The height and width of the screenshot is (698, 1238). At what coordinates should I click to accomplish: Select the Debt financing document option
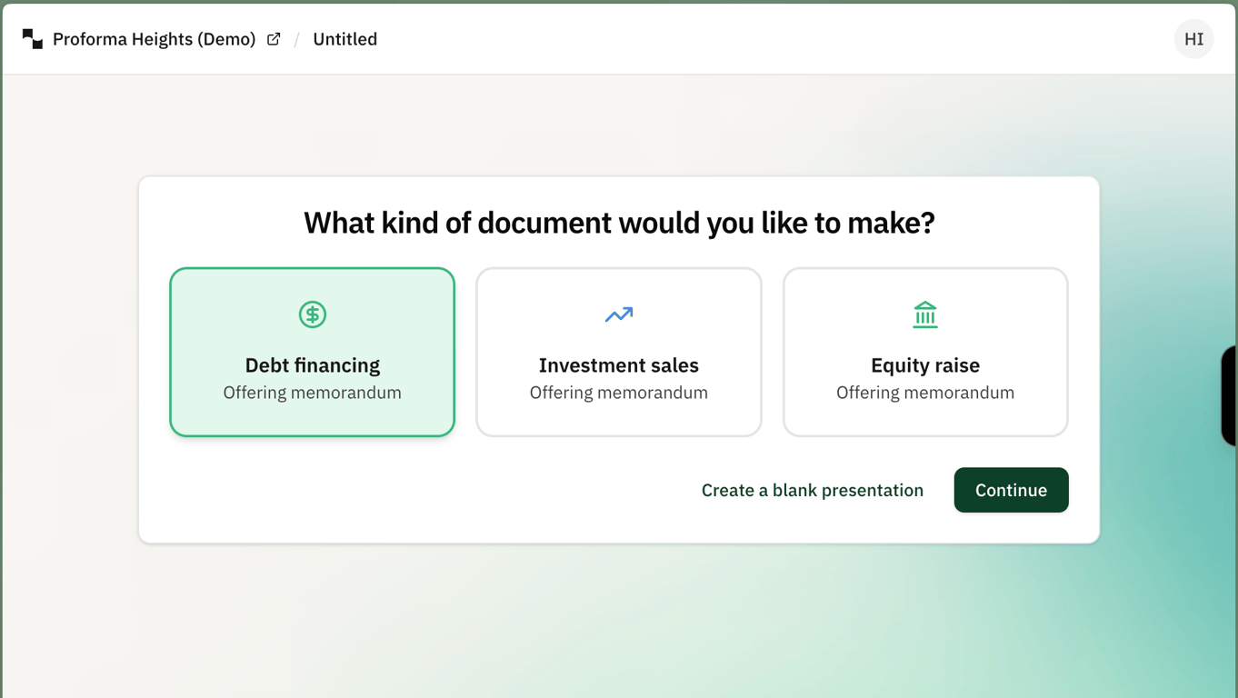pos(312,352)
